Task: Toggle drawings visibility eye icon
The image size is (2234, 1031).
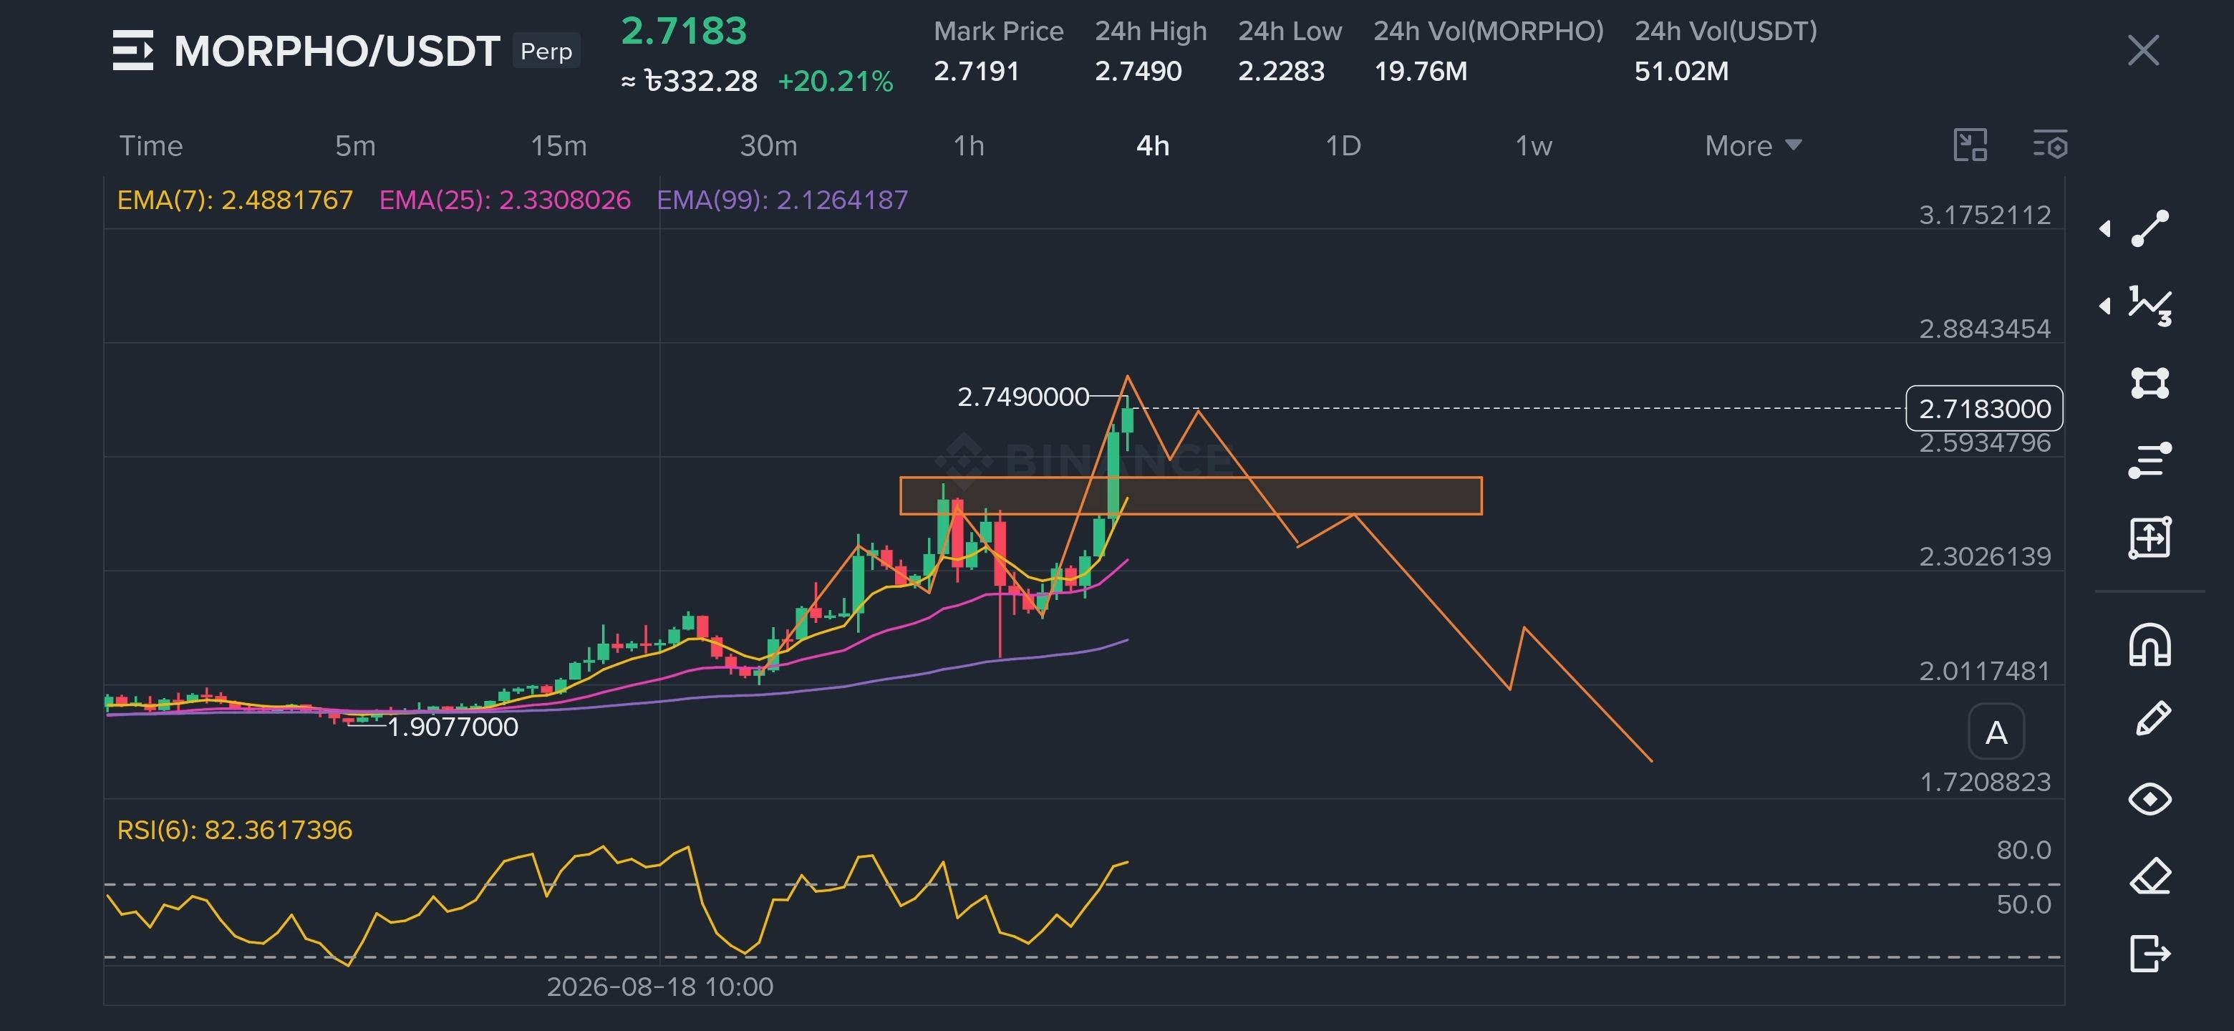Action: [2151, 798]
